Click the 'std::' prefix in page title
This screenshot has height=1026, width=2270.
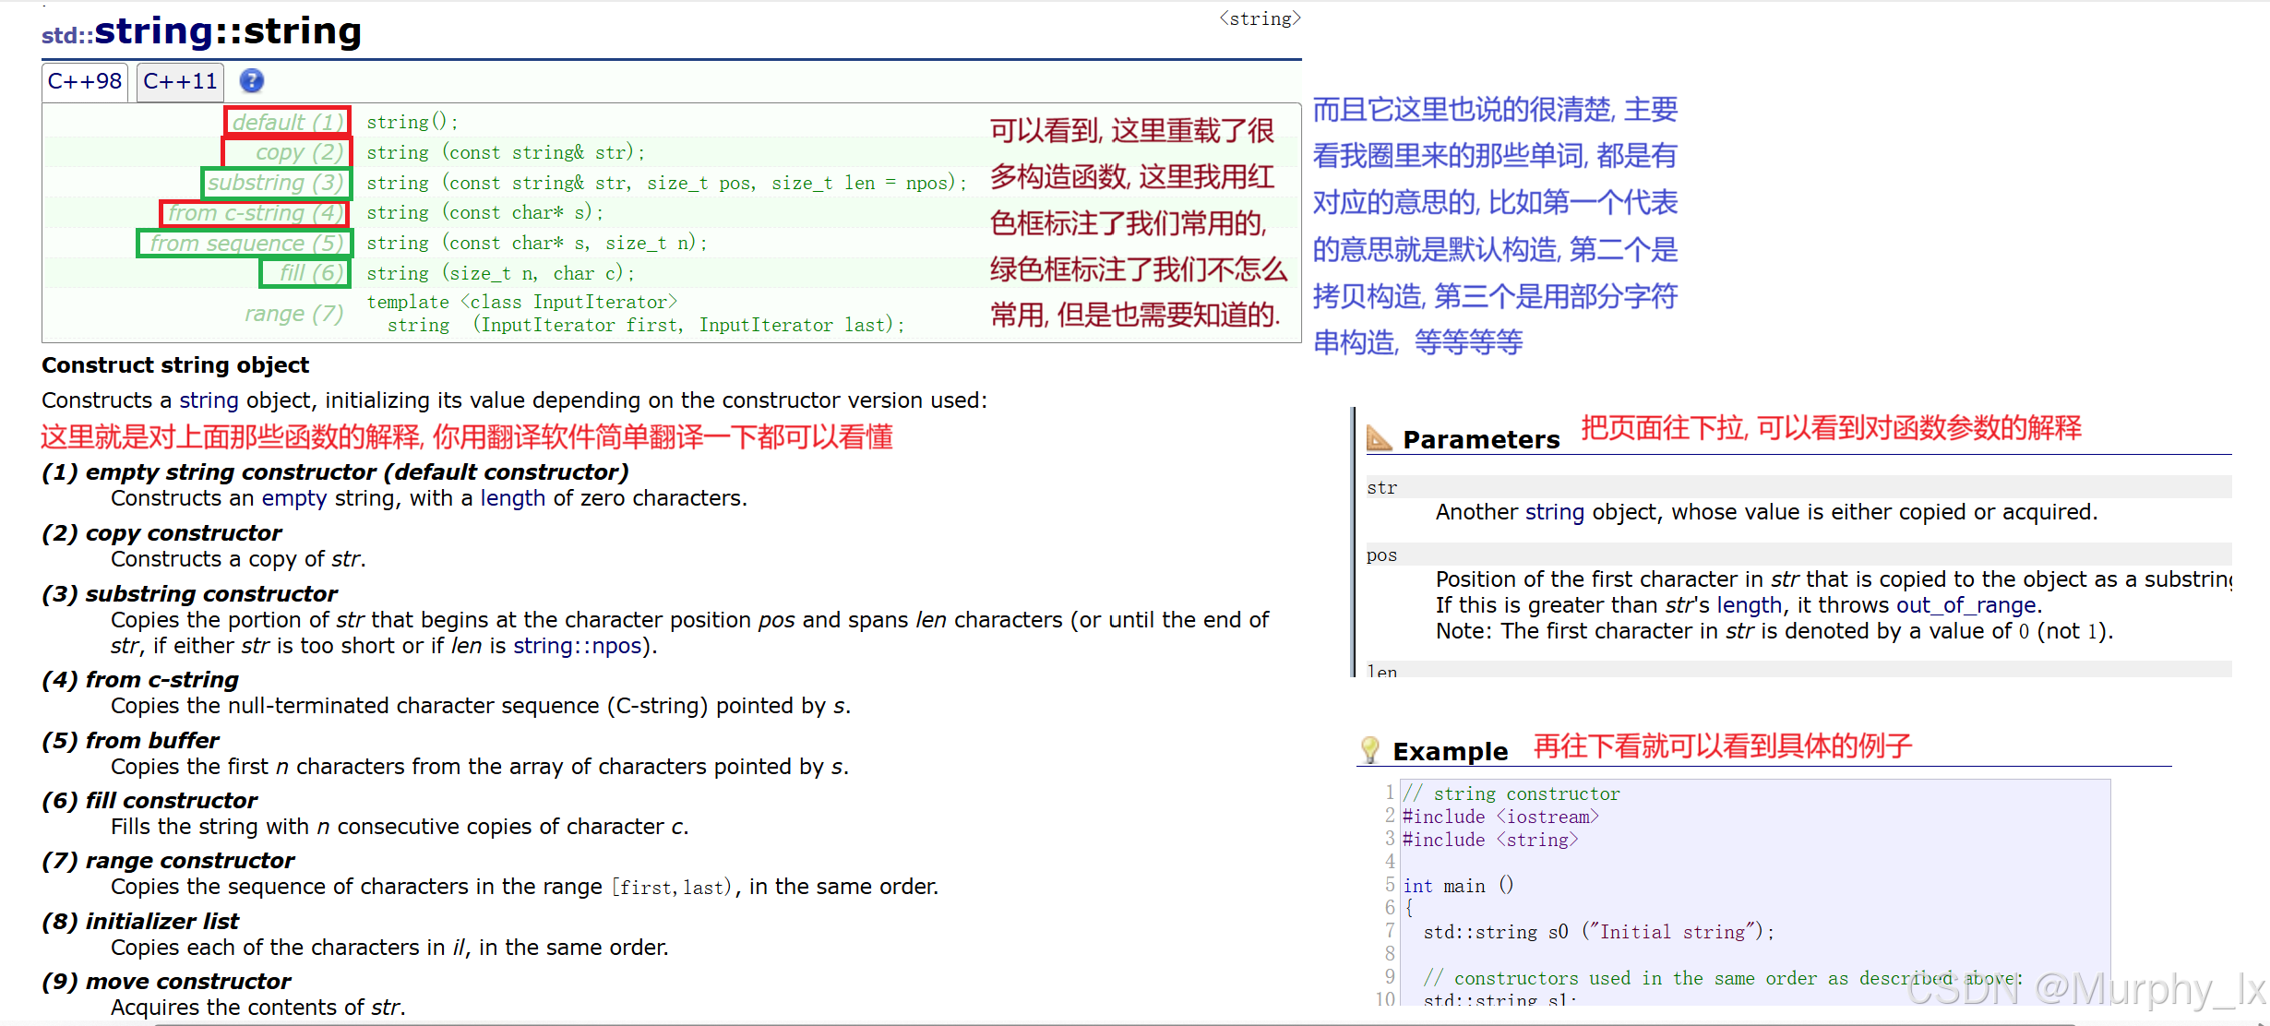(67, 35)
